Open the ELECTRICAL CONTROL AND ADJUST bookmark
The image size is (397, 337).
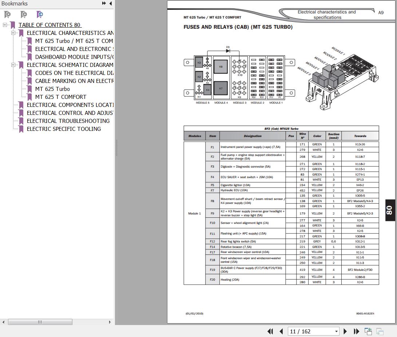click(70, 113)
